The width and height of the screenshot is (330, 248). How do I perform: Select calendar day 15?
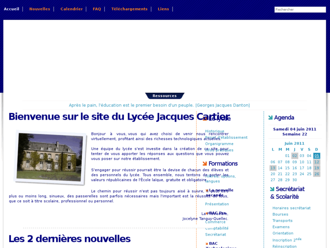[287, 168]
